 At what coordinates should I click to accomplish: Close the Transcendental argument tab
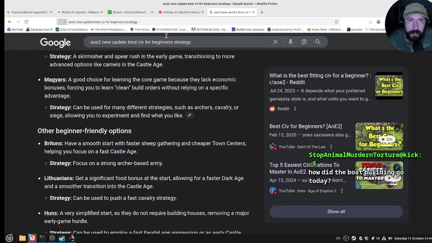pyautogui.click(x=51, y=12)
